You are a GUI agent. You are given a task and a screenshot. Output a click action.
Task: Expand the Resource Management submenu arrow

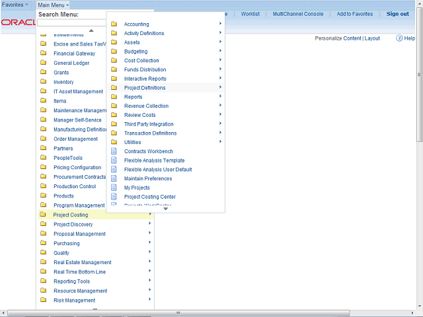coord(150,290)
